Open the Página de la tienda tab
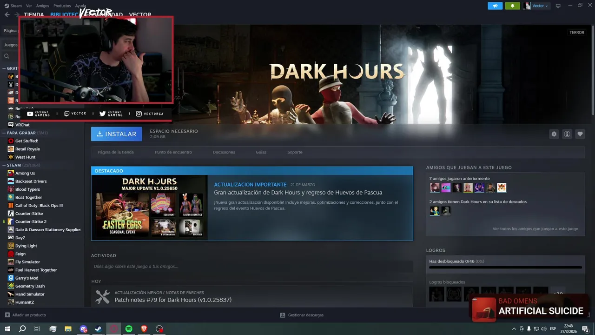 point(116,152)
